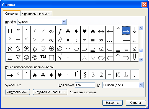Expand the Символ (дес.) encoding dropdown
The width and height of the screenshot is (149, 109).
[141, 85]
